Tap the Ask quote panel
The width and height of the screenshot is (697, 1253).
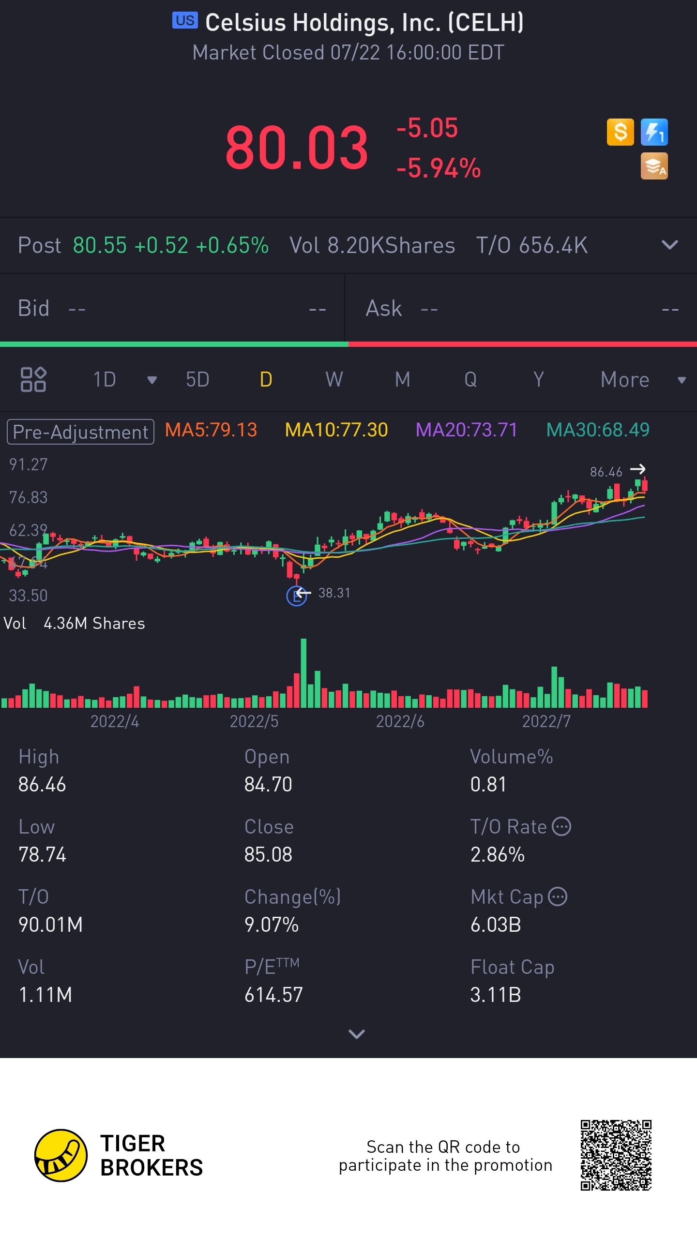pos(521,308)
